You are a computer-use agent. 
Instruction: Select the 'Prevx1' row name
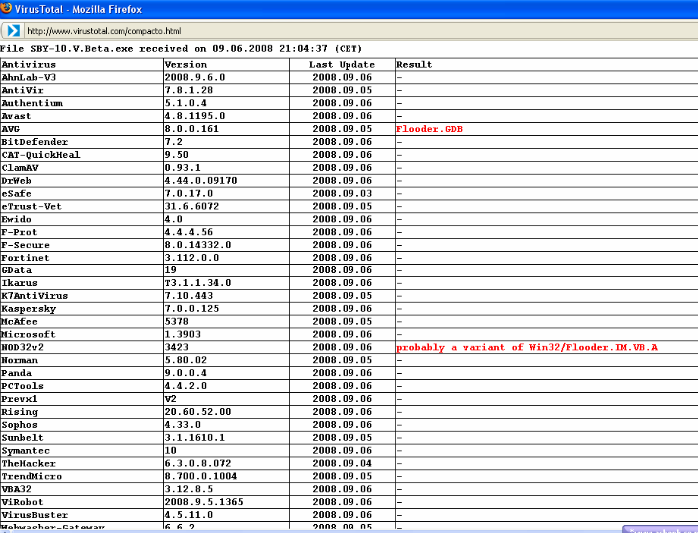19,399
